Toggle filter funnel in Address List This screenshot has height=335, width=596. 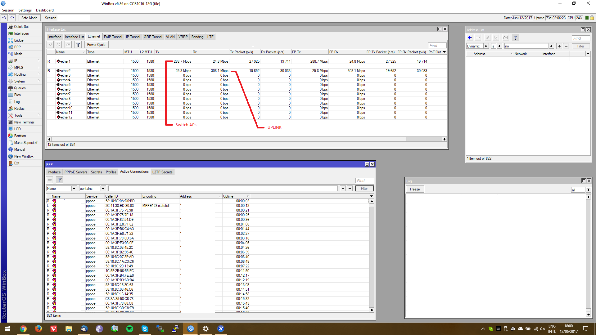(x=516, y=38)
